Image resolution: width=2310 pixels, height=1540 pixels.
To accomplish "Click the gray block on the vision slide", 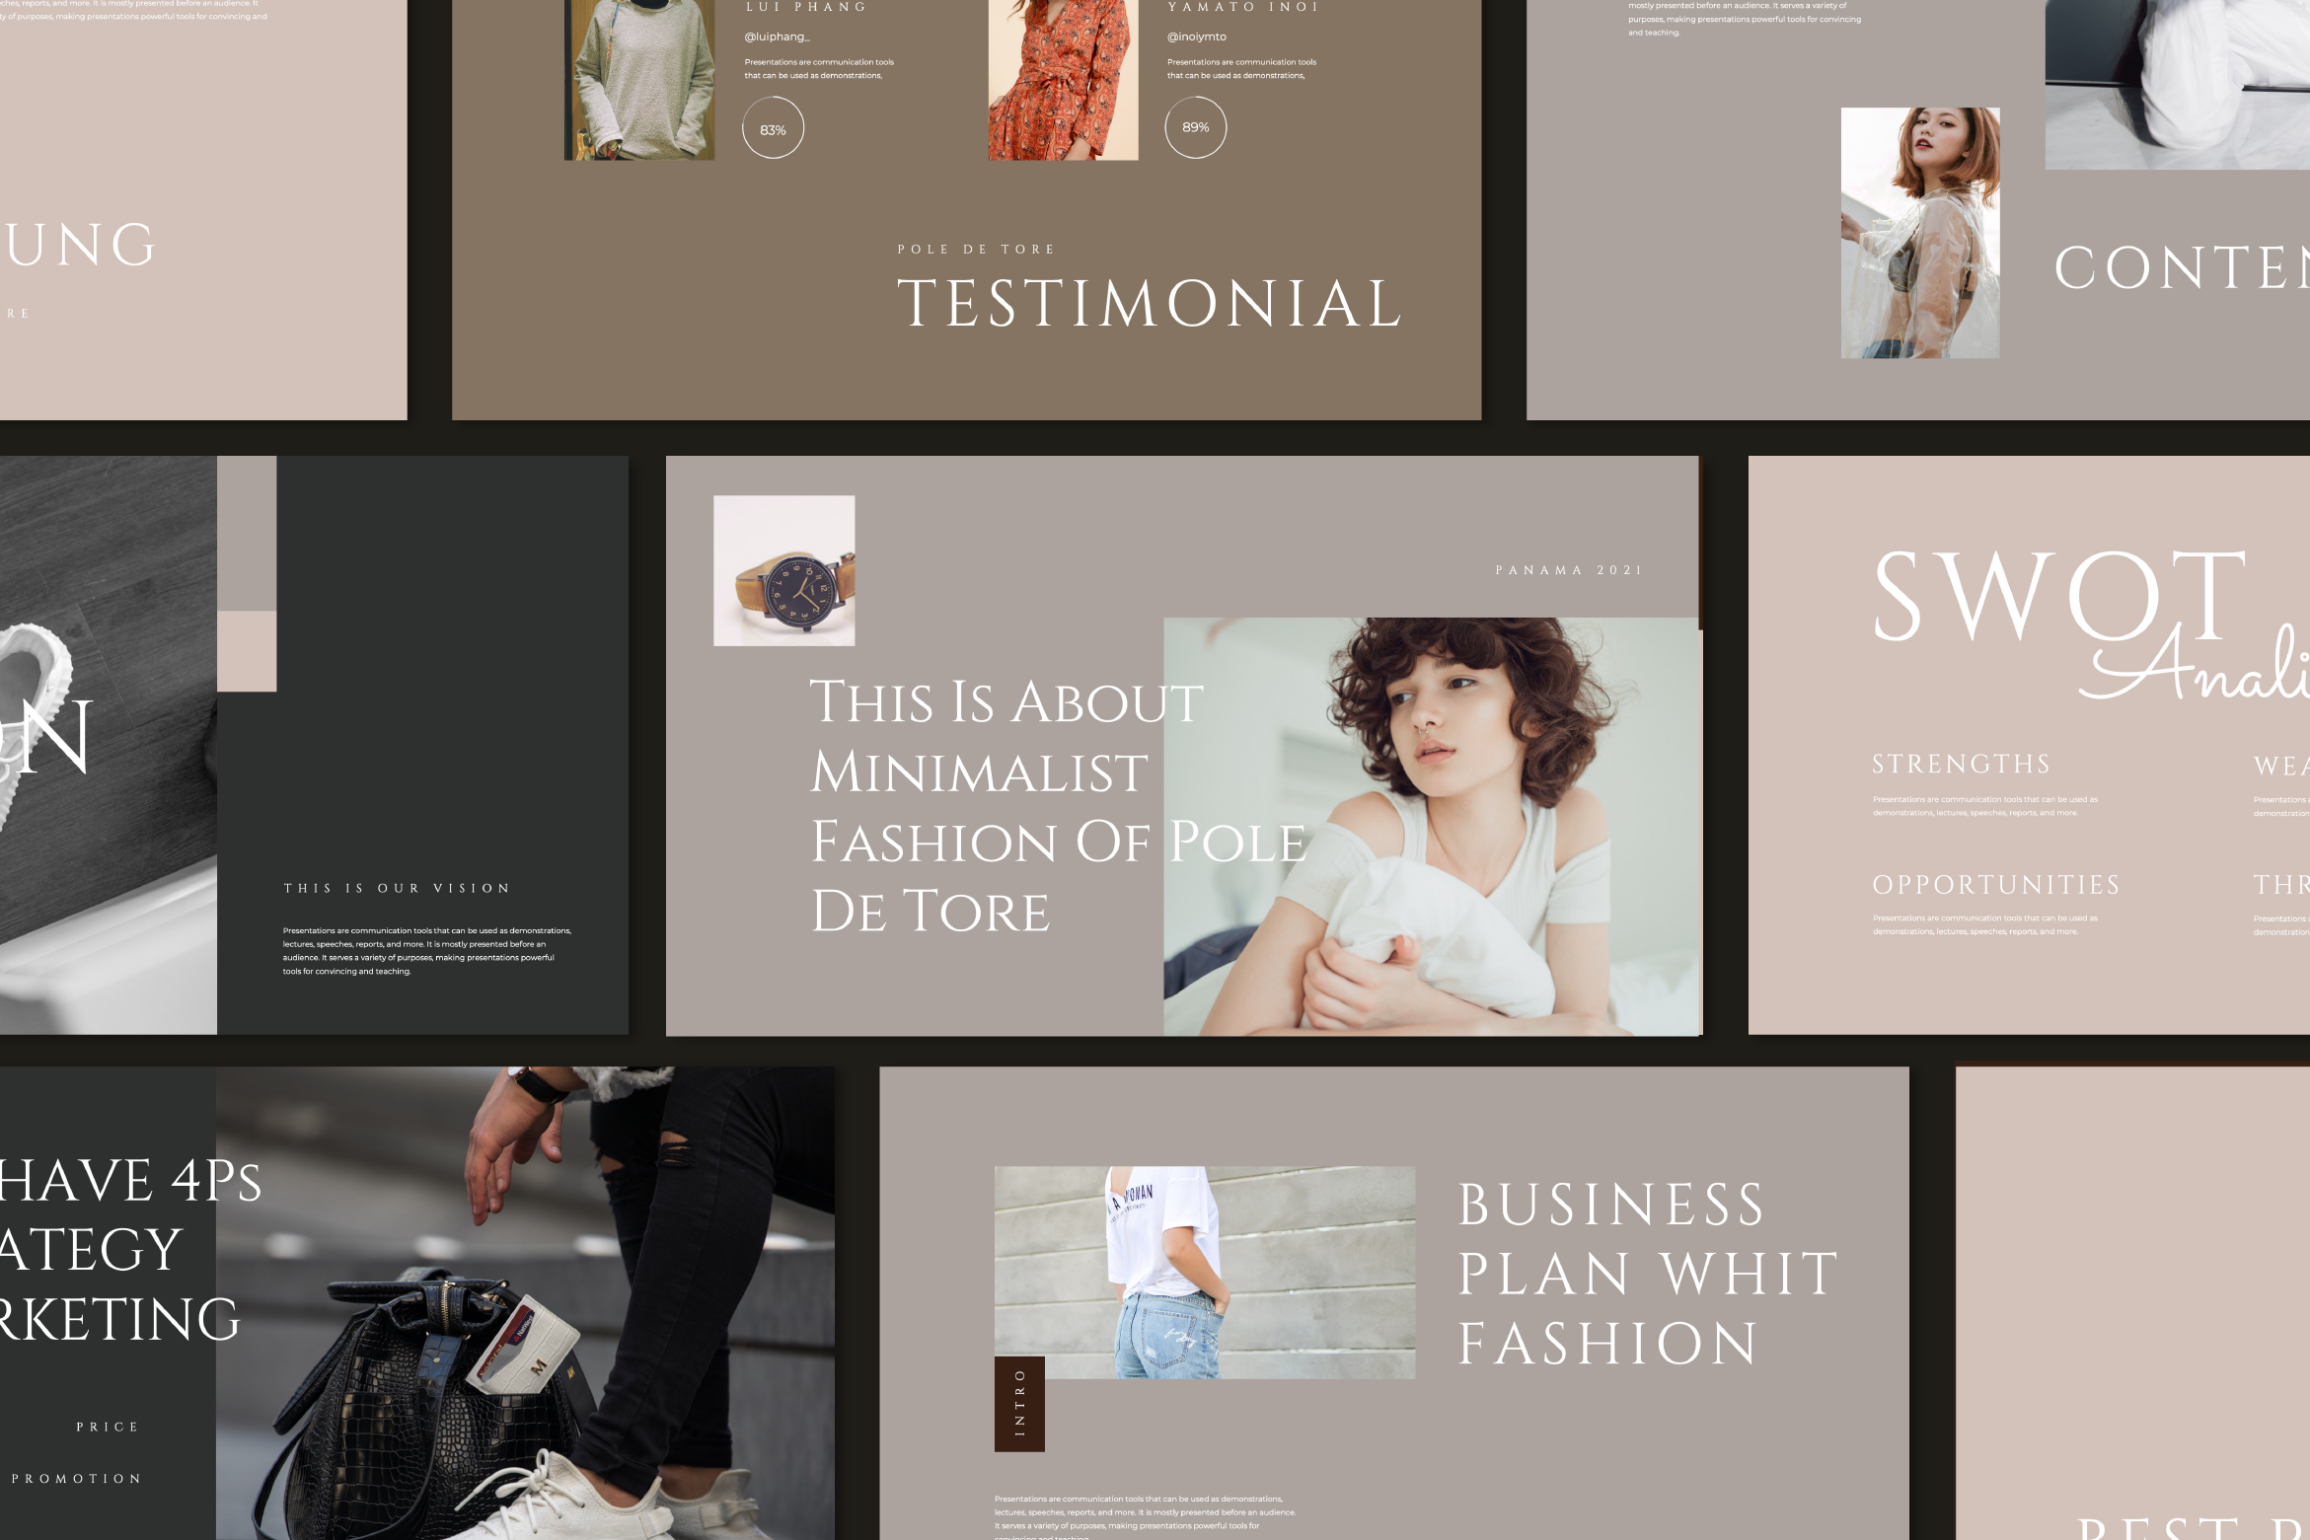I will [x=247, y=533].
